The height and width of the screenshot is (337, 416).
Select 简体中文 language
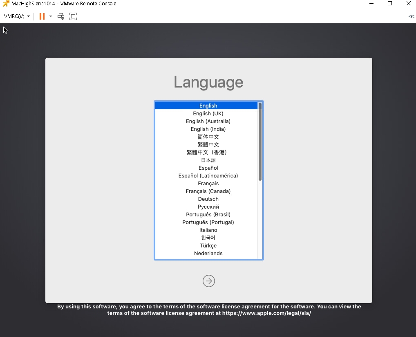pos(206,137)
